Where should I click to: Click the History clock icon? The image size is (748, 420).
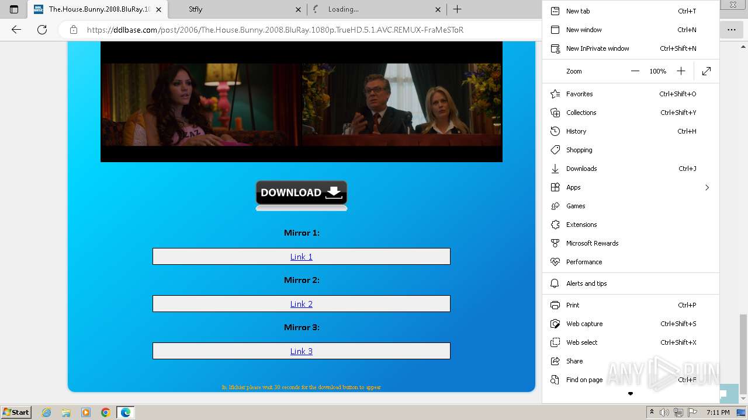(555, 131)
